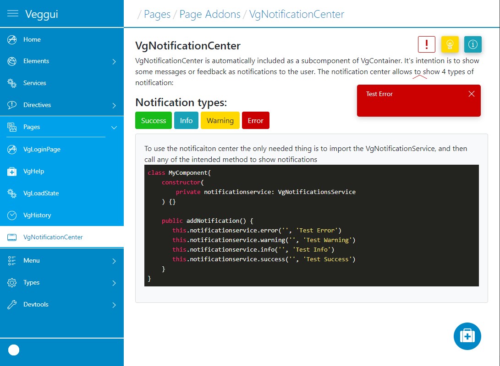This screenshot has width=500, height=366.
Task: Open the red error notifications icon
Action: [x=427, y=44]
